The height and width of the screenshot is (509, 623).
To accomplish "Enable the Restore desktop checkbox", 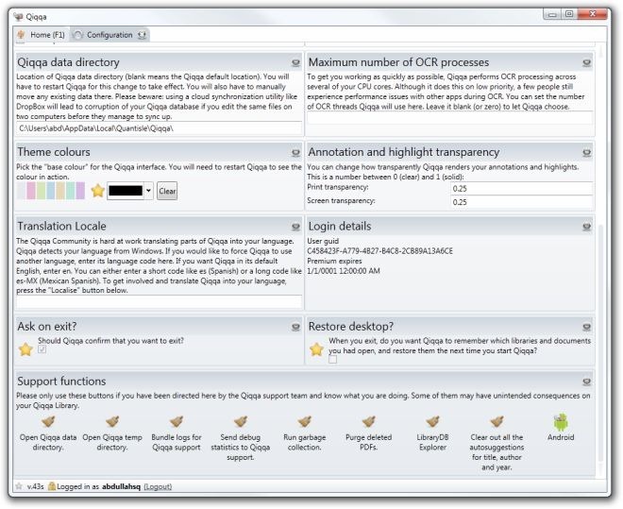I will (333, 359).
